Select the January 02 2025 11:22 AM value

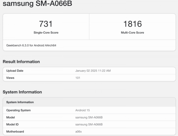point(93,71)
